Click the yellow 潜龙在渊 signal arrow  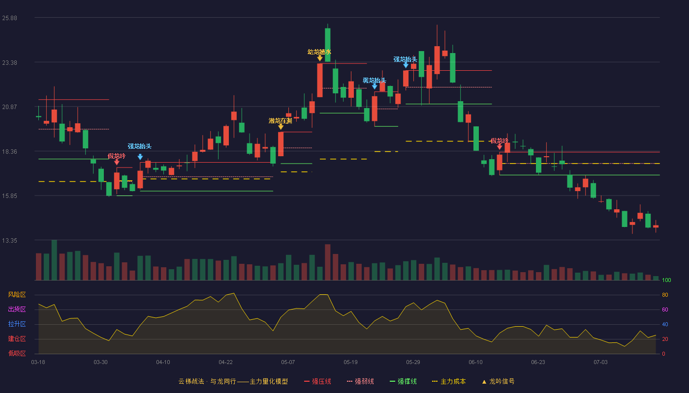click(281, 127)
